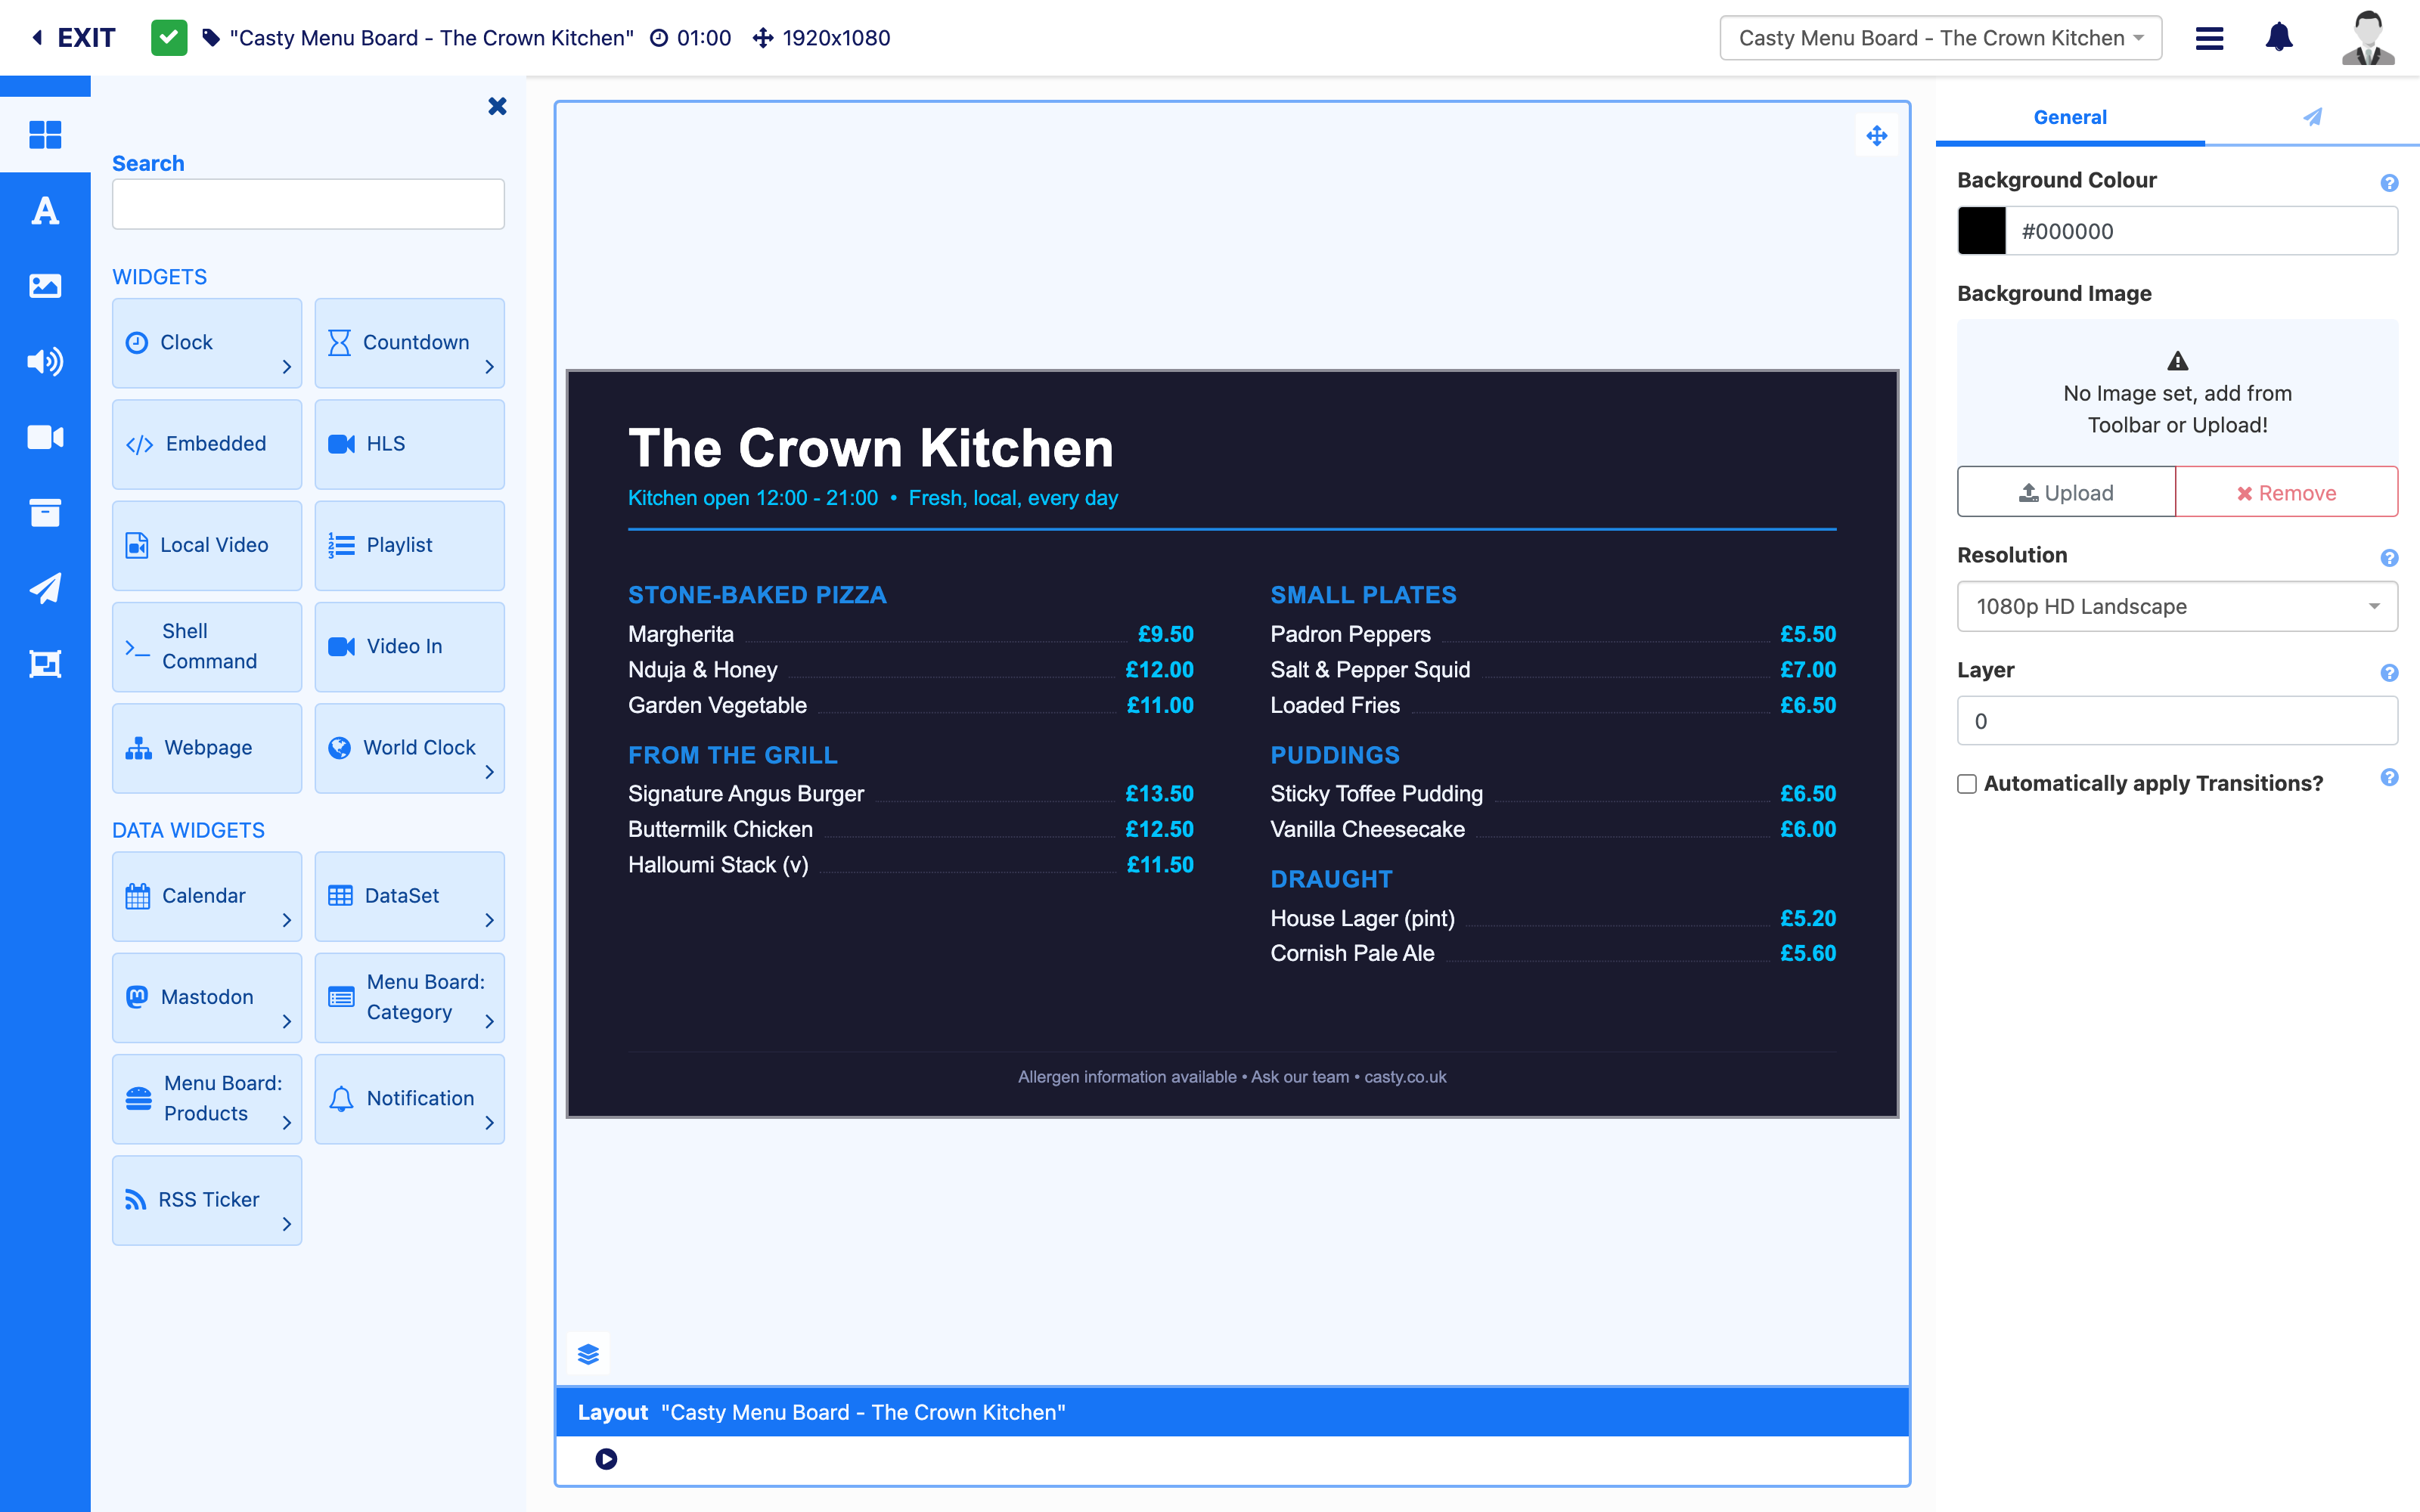Open Layer help icon
This screenshot has width=2420, height=1512.
[x=2389, y=673]
